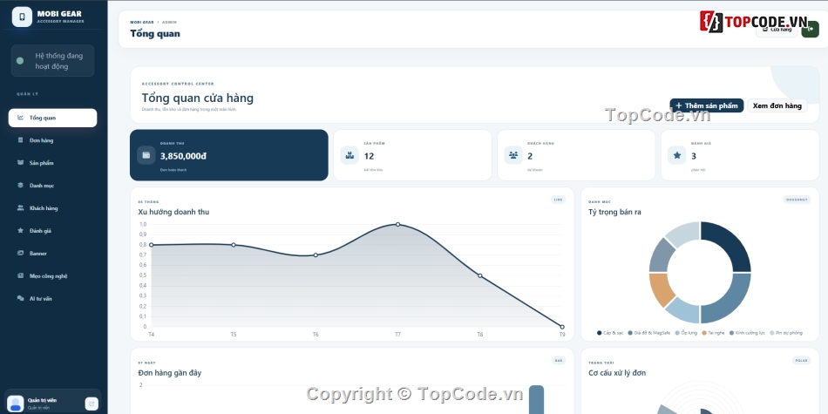Open the Mẹo công nghệ sidebar section

[53, 275]
